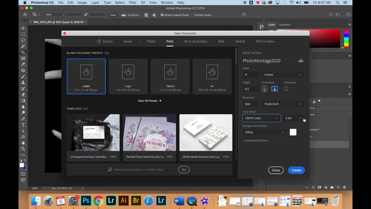Click the delete layer trash icon
Image resolution: width=371 pixels, height=209 pixels.
coord(344,188)
